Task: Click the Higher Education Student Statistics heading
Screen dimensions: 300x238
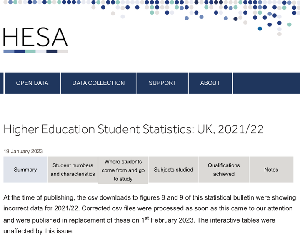Action: pyautogui.click(x=133, y=129)
